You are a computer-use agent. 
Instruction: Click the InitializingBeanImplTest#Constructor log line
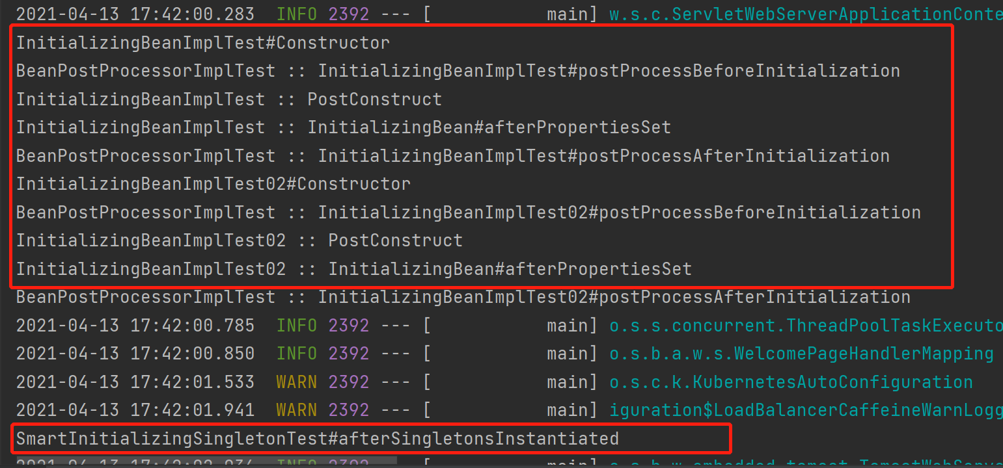203,43
